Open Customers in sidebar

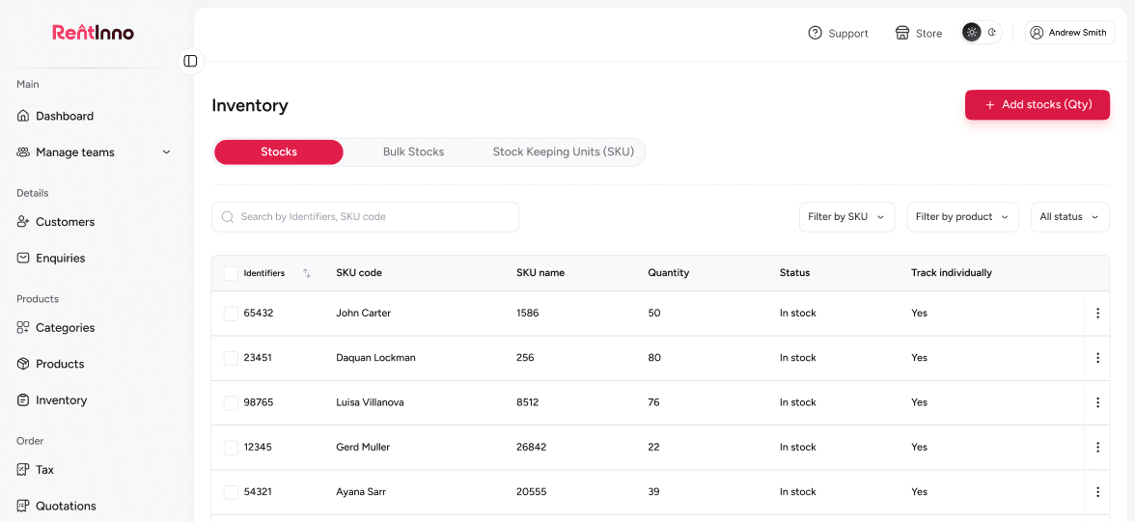coord(56,222)
